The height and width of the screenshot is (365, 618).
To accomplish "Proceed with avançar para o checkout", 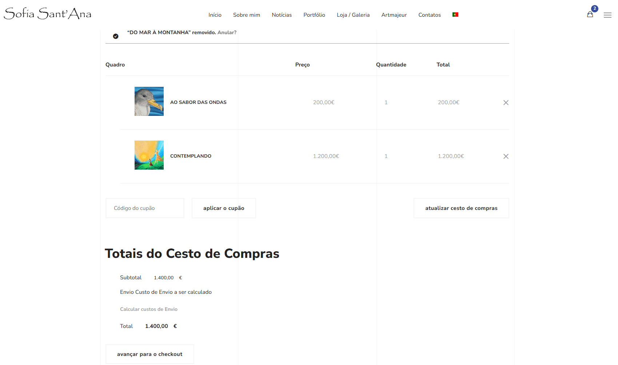I will click(x=149, y=354).
